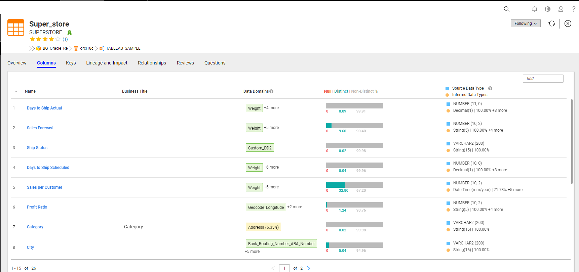The height and width of the screenshot is (272, 579).
Task: Expand +5 more domains for Sales Forecast
Action: pos(271,128)
